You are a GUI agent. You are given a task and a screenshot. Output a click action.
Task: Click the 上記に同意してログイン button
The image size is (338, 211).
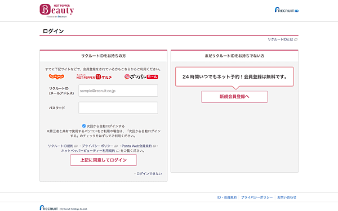tap(104, 160)
